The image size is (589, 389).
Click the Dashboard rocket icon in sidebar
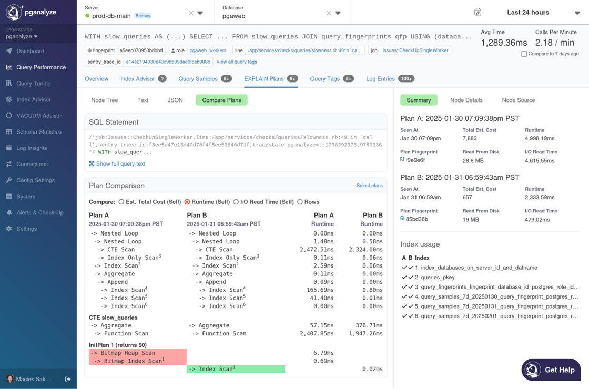click(x=9, y=51)
